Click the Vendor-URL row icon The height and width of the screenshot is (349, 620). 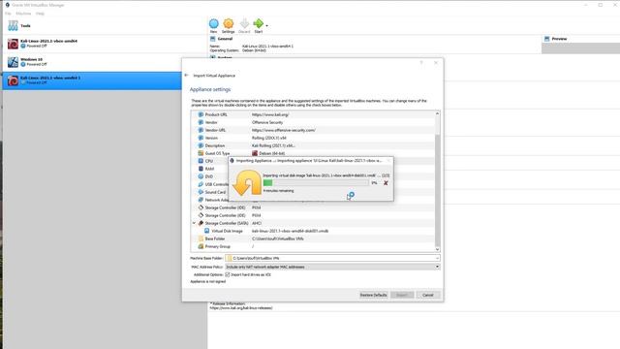[201, 130]
